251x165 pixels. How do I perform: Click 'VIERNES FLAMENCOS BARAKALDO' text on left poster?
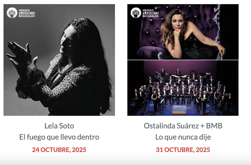point(27,13)
